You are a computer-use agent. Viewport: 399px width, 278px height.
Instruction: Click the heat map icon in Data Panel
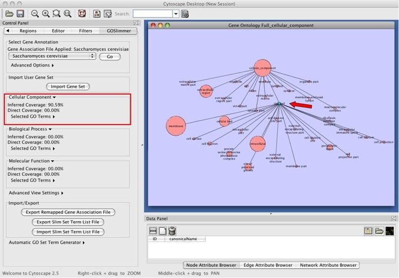coord(389,231)
